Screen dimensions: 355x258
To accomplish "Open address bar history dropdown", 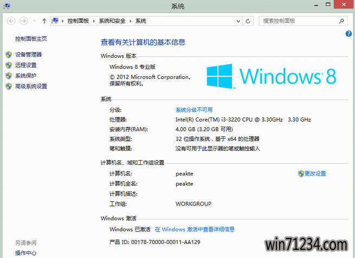I will point(238,21).
